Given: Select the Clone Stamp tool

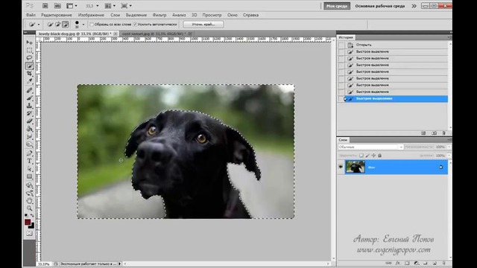Looking at the screenshot, I should 29,106.
